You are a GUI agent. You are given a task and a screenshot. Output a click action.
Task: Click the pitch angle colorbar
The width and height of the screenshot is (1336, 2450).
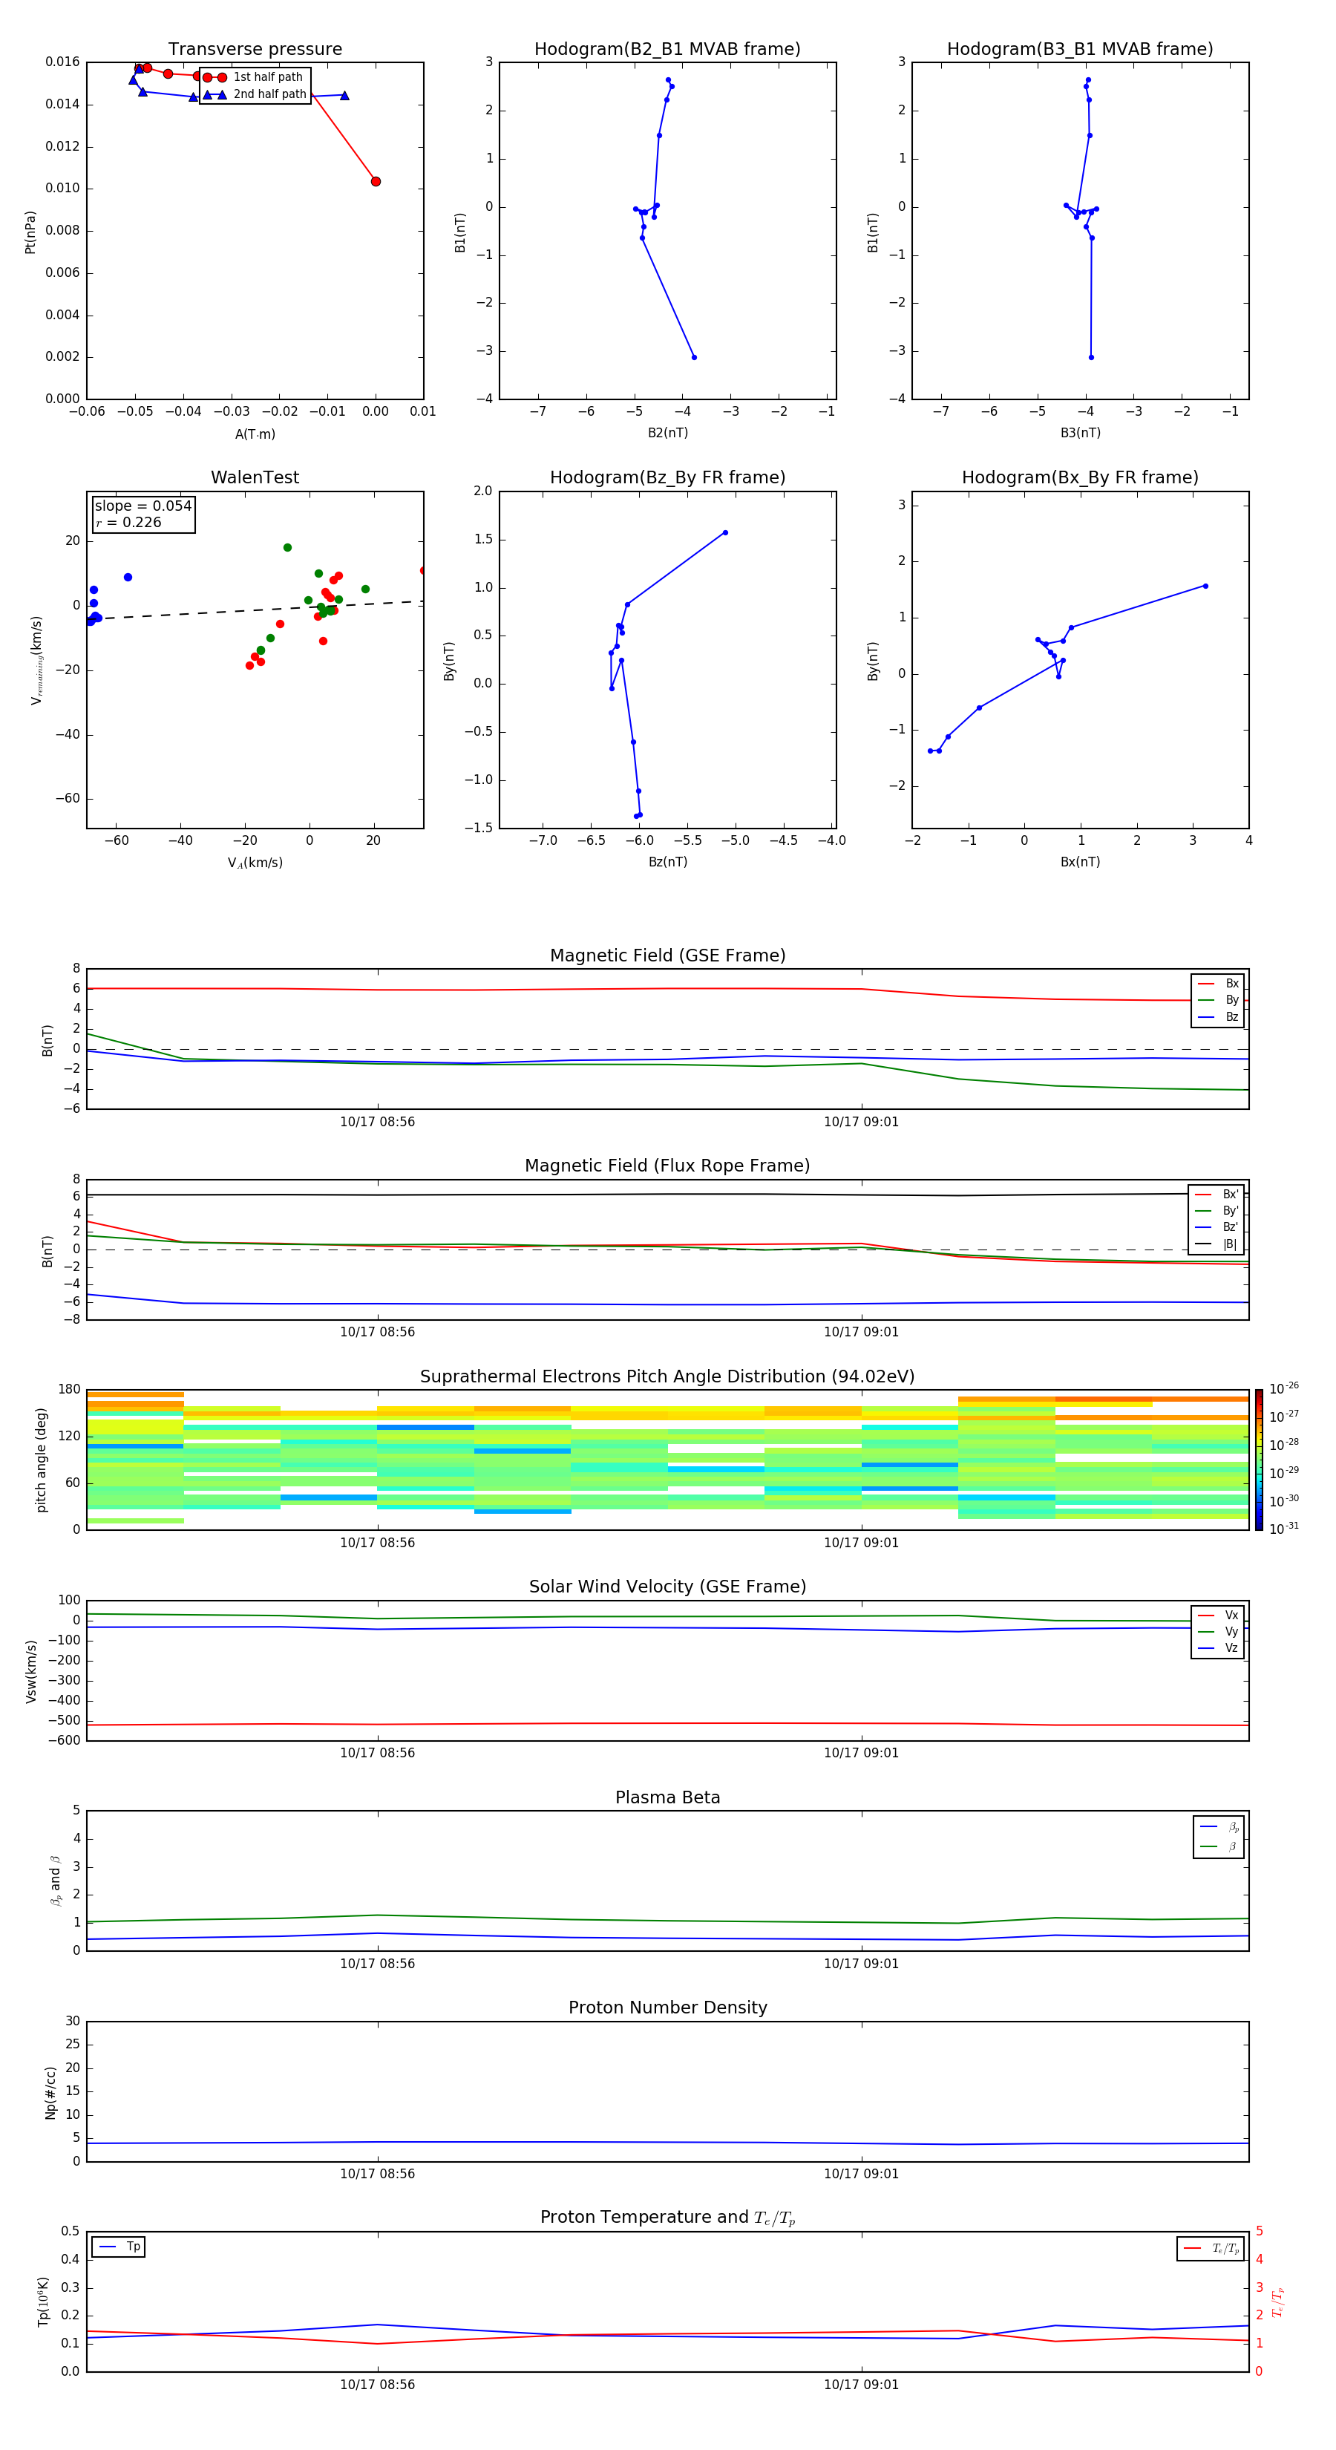click(1259, 1460)
